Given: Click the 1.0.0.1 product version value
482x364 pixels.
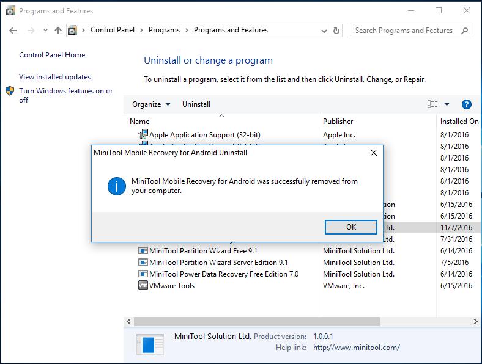Looking at the screenshot, I should click(x=323, y=337).
